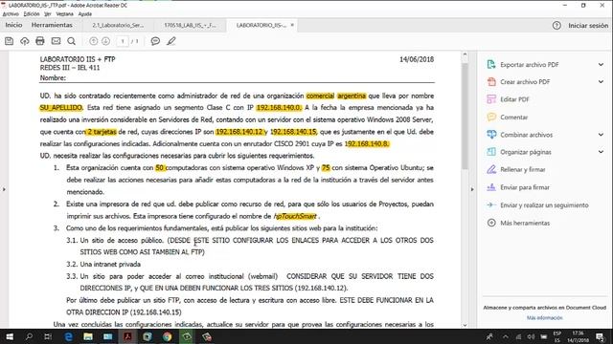The width and height of the screenshot is (613, 344).
Task: Click Rellenar y firmar icon
Action: pyautogui.click(x=491, y=169)
